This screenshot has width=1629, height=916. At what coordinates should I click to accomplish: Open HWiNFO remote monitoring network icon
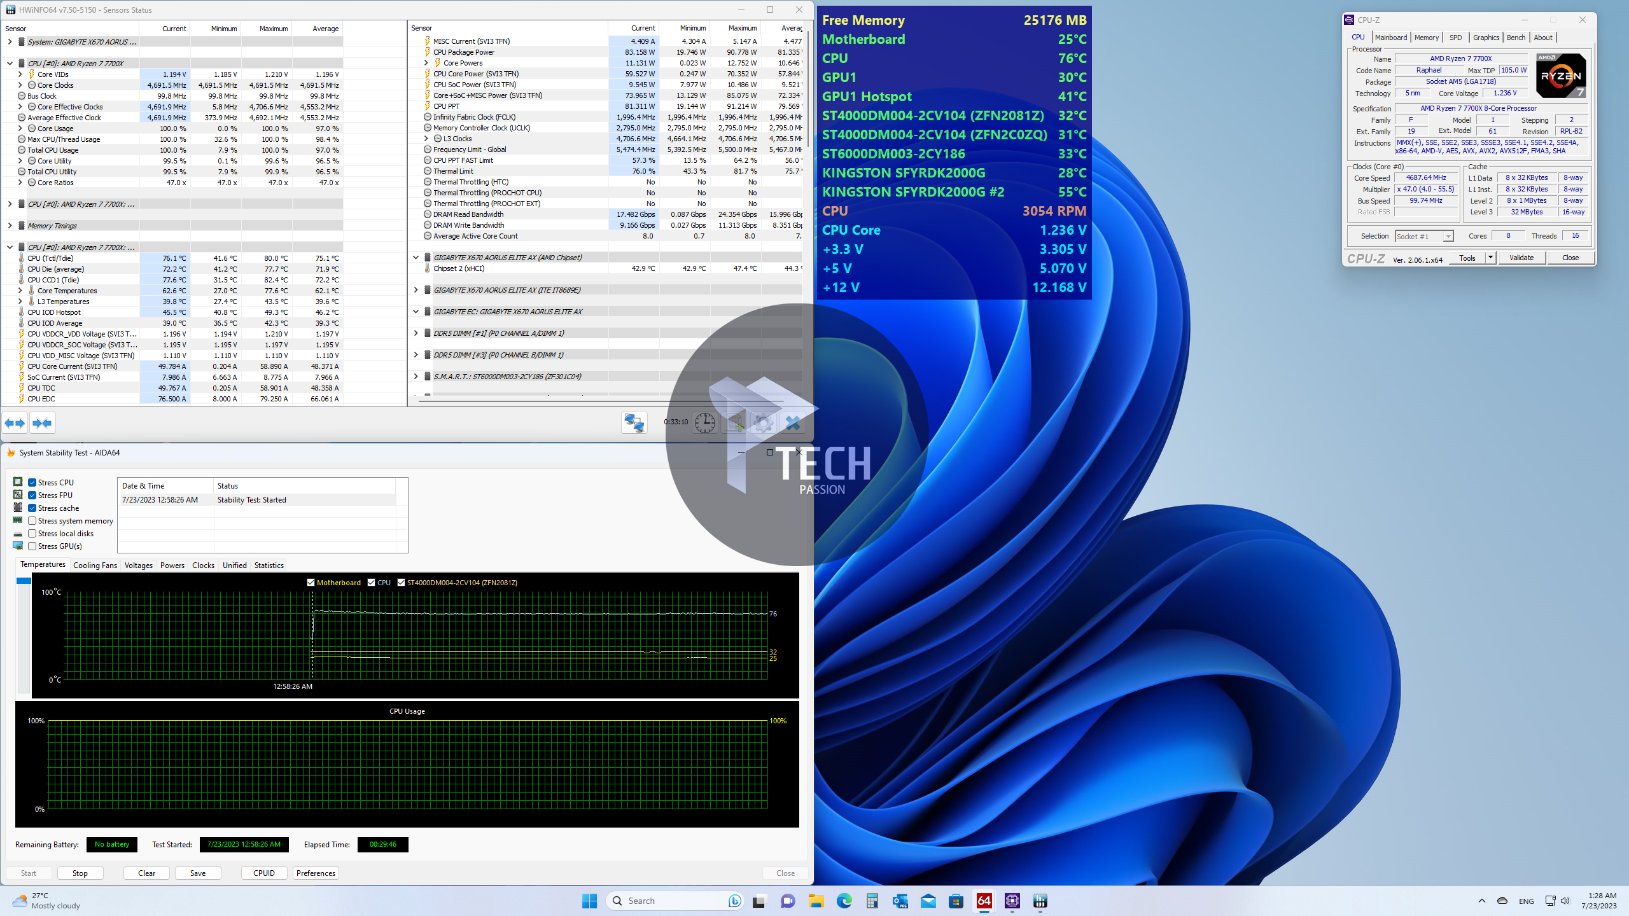(634, 423)
